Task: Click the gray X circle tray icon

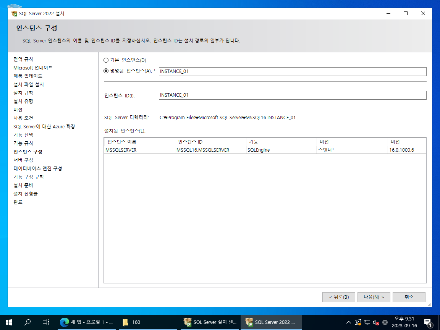Action: 385,322
